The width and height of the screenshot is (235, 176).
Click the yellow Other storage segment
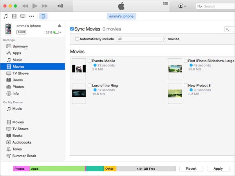pyautogui.click(x=110, y=169)
